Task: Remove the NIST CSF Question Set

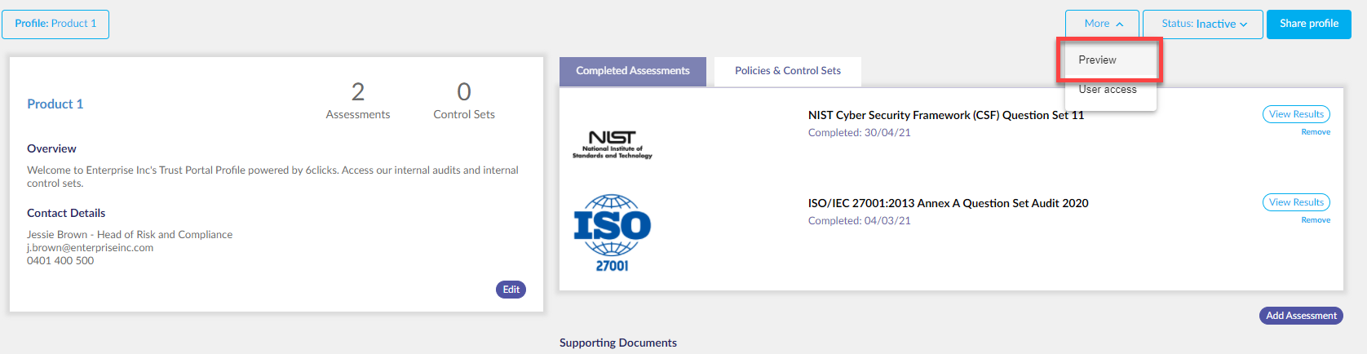Action: click(x=1316, y=132)
